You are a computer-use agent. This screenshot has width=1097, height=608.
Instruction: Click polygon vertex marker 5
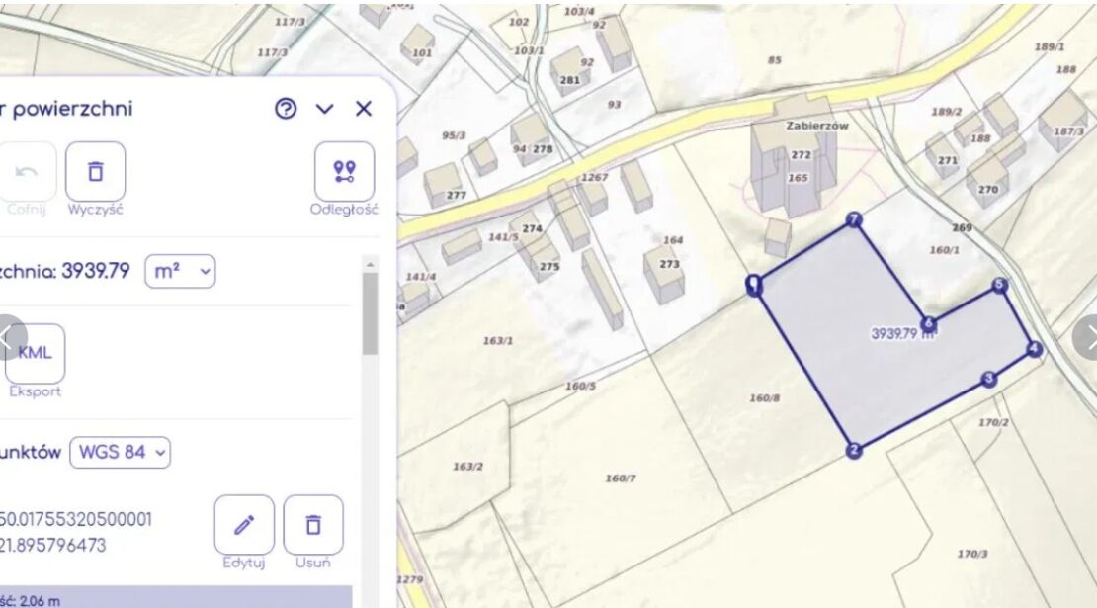click(x=999, y=285)
